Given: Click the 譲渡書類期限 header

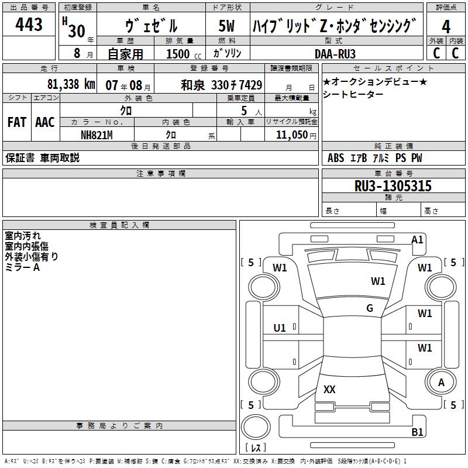Looking at the screenshot, I should [291, 68].
